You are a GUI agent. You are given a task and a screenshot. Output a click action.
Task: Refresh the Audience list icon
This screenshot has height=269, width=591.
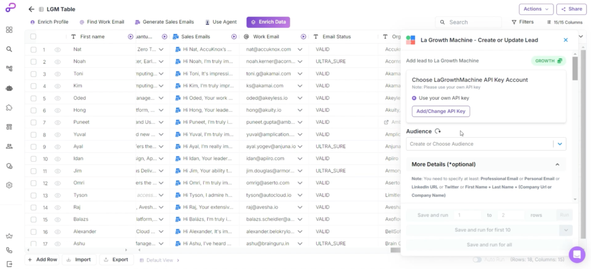coord(437,131)
